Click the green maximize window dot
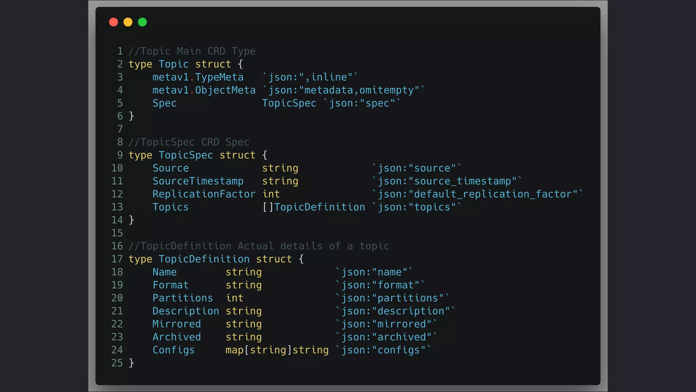 pos(142,22)
